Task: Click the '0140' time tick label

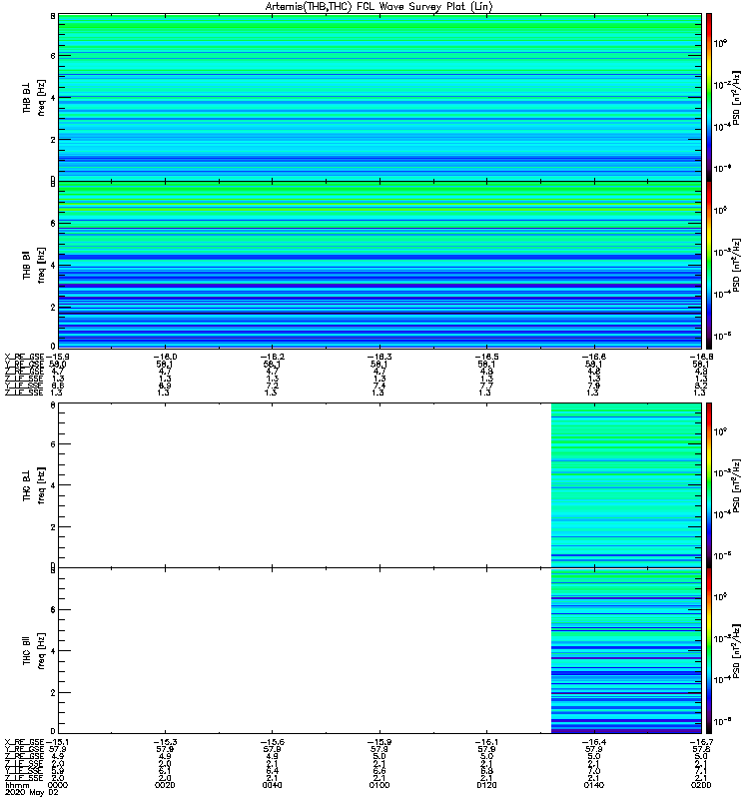Action: tap(593, 785)
